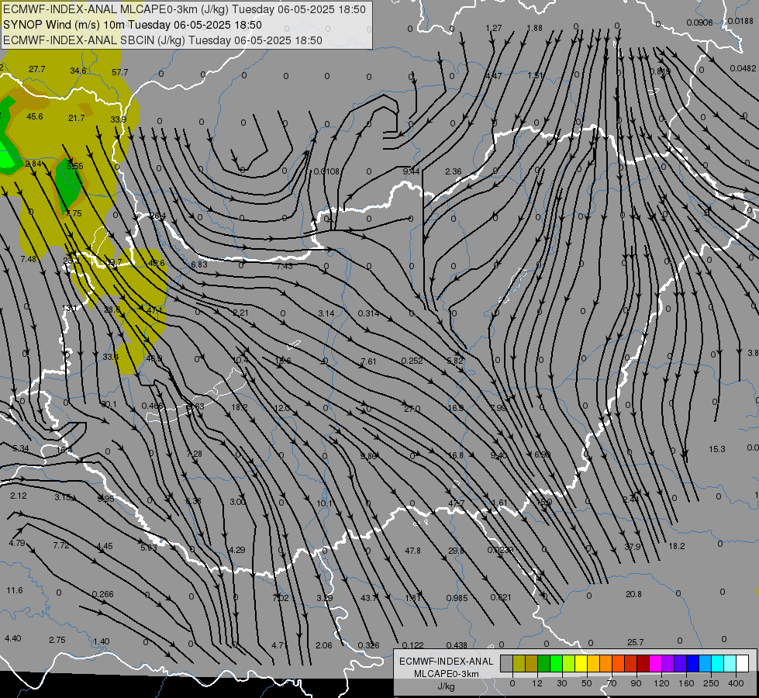Click the map value 7.72
The image size is (759, 698).
click(x=61, y=545)
